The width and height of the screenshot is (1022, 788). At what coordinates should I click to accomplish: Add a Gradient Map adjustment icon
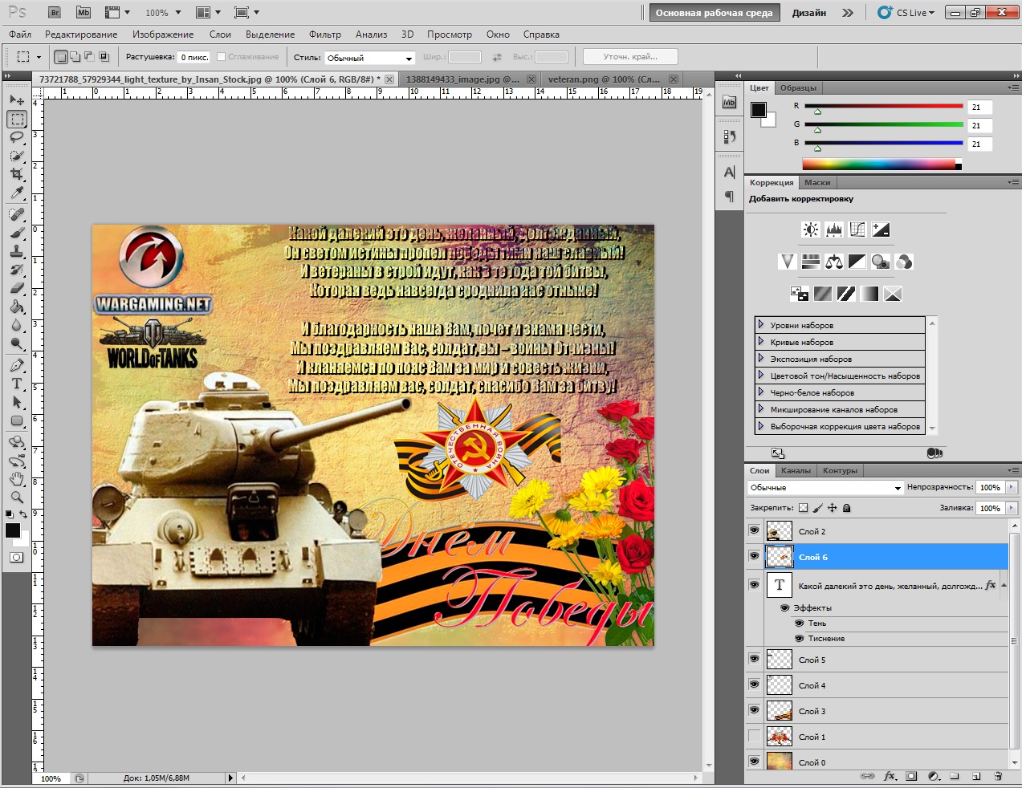(x=869, y=294)
